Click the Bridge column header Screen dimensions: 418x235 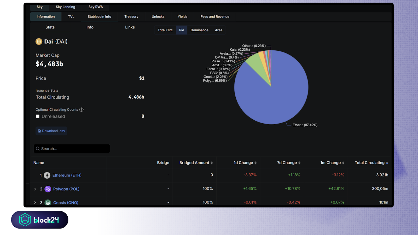tap(163, 163)
